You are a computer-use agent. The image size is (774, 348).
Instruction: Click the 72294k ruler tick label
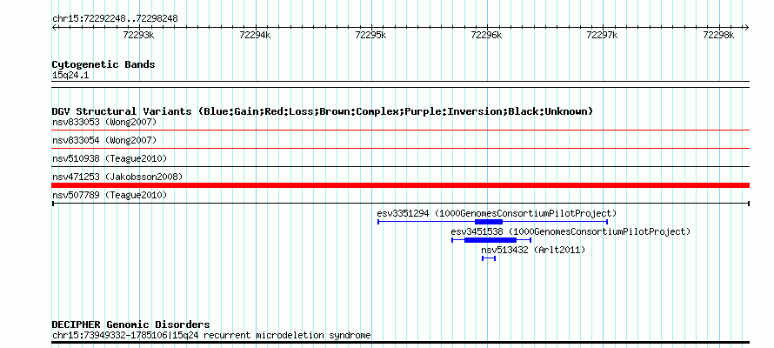[x=255, y=35]
